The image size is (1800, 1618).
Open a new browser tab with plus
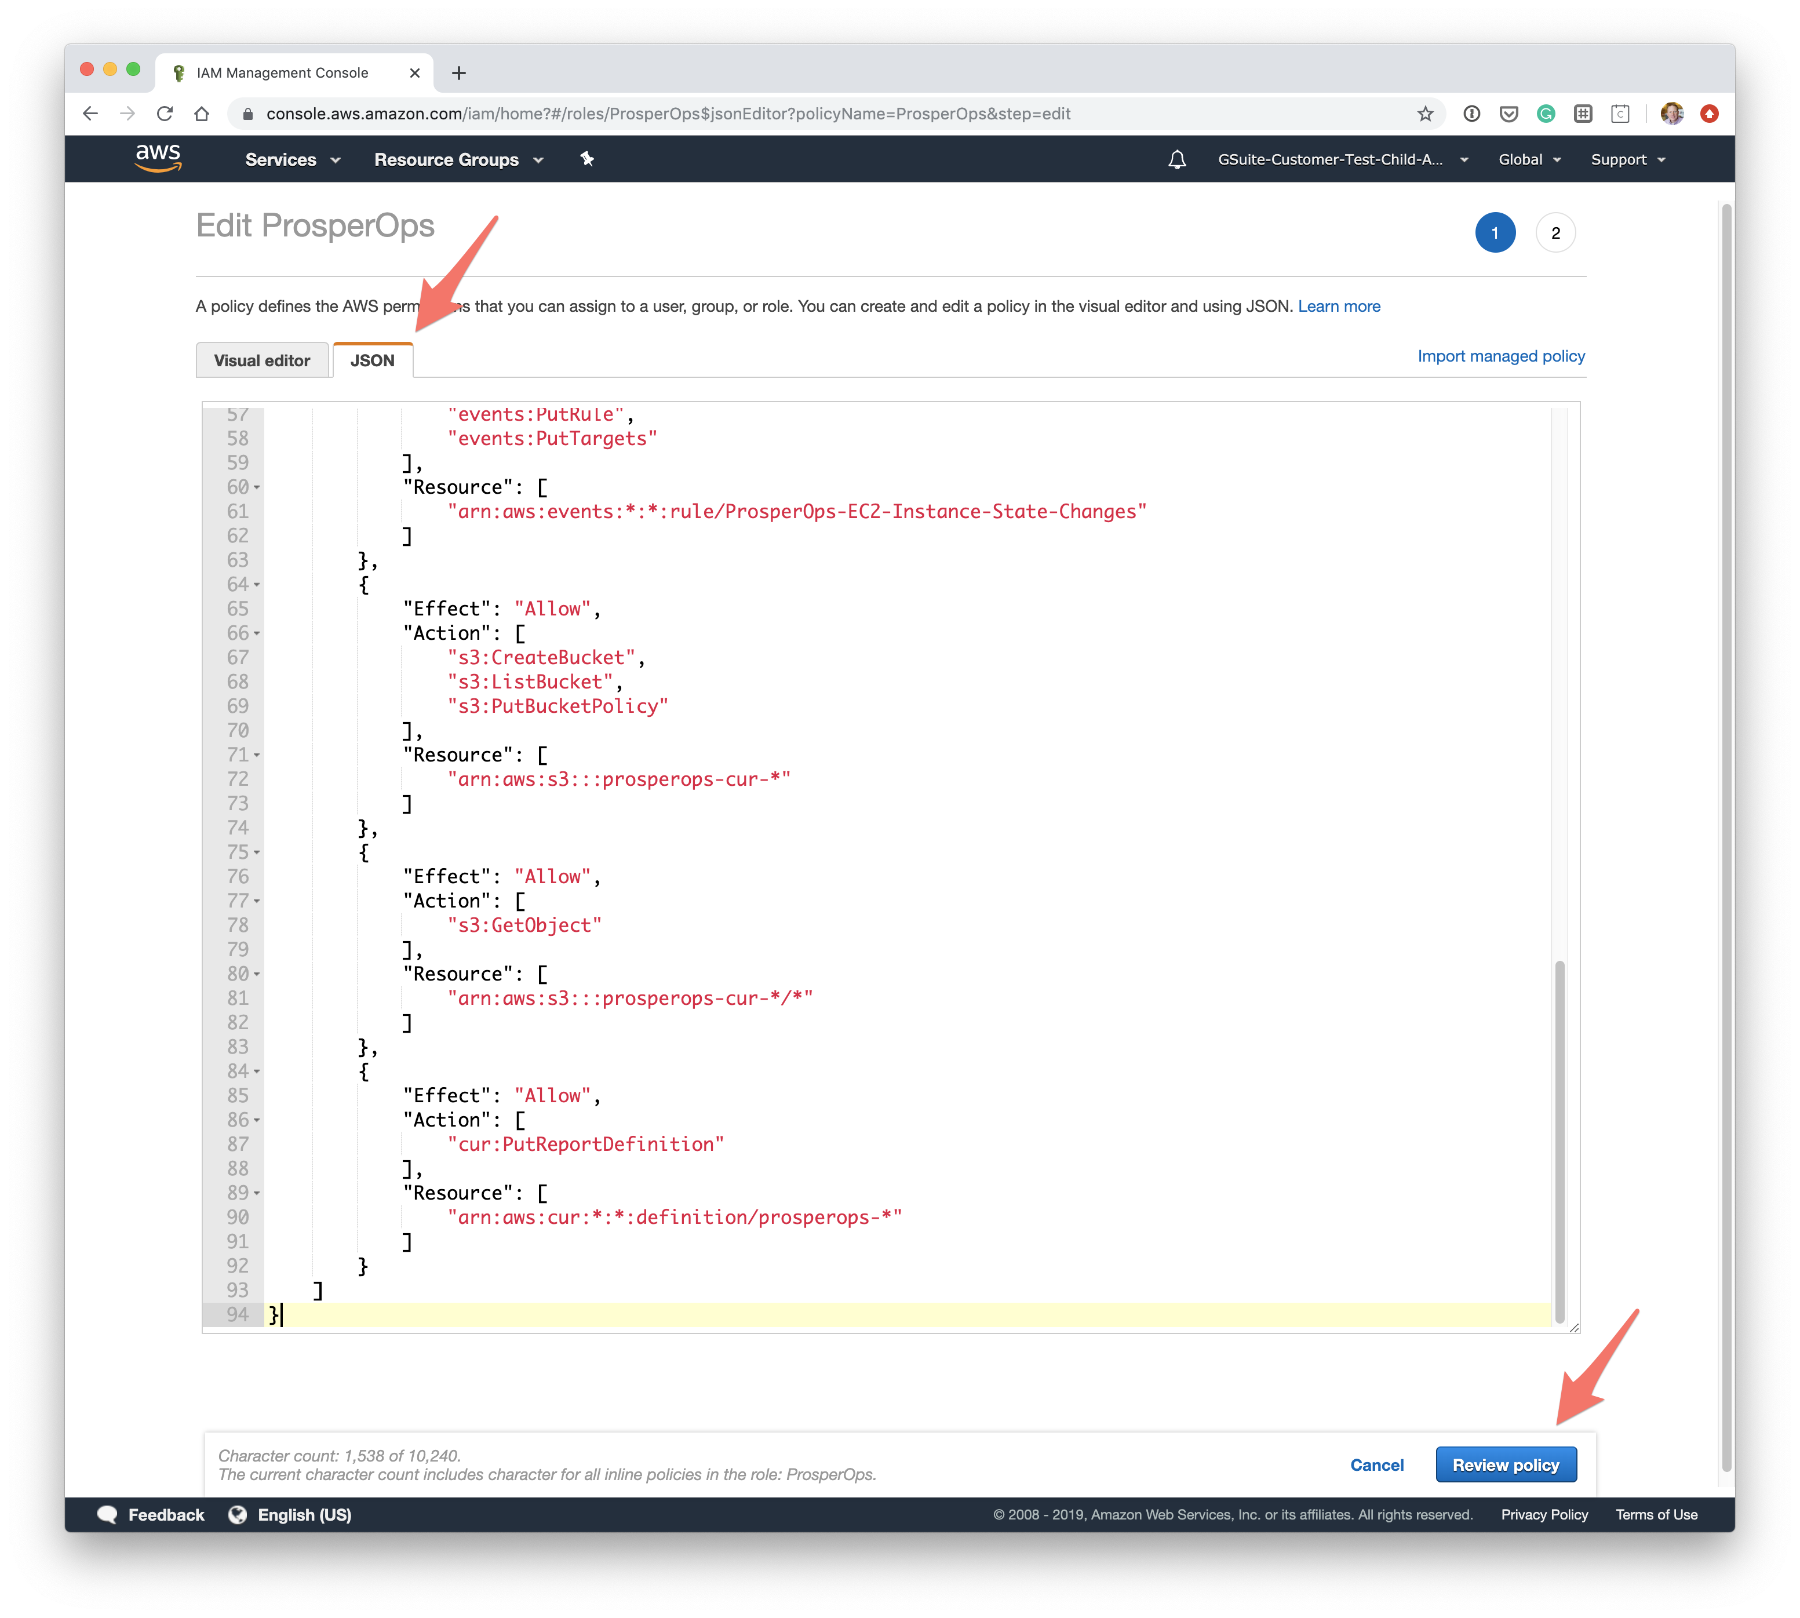click(x=458, y=73)
